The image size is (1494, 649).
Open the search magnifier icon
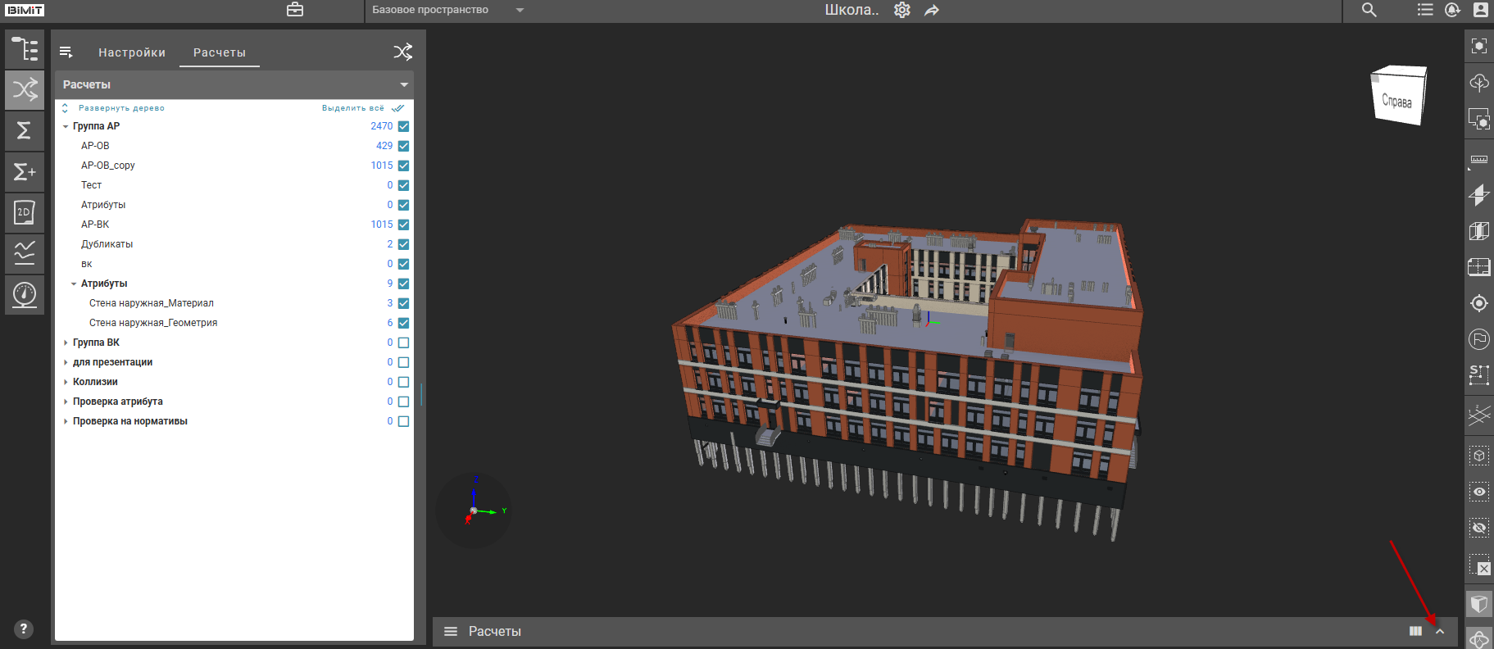(1369, 10)
